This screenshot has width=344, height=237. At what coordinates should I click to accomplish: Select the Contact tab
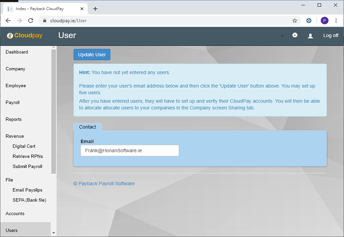(87, 127)
